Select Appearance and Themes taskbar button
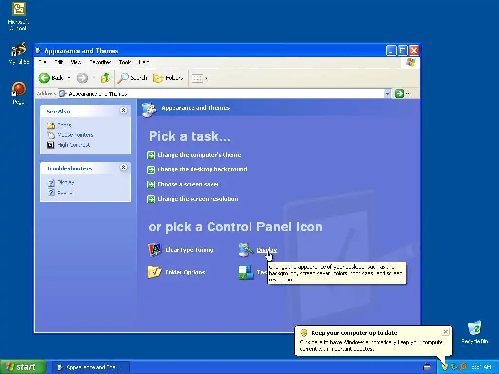 (90, 367)
